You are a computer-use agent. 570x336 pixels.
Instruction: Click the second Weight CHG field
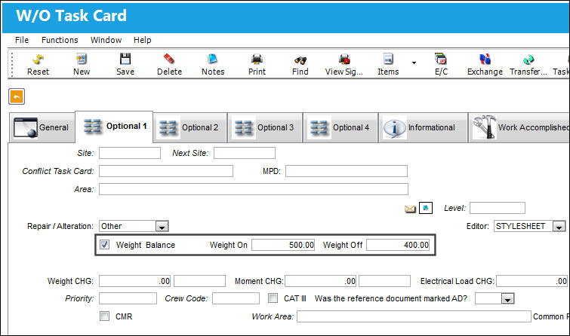click(x=199, y=281)
